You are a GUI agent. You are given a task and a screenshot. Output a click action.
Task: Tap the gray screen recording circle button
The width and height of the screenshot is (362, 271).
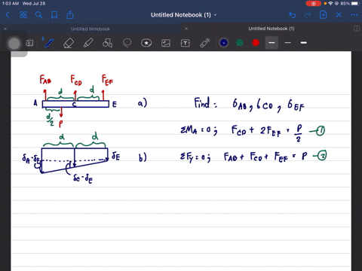[14, 44]
